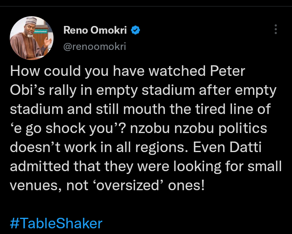Open the tweet's three-dot more options menu
This screenshot has height=234, width=292.
(x=276, y=30)
